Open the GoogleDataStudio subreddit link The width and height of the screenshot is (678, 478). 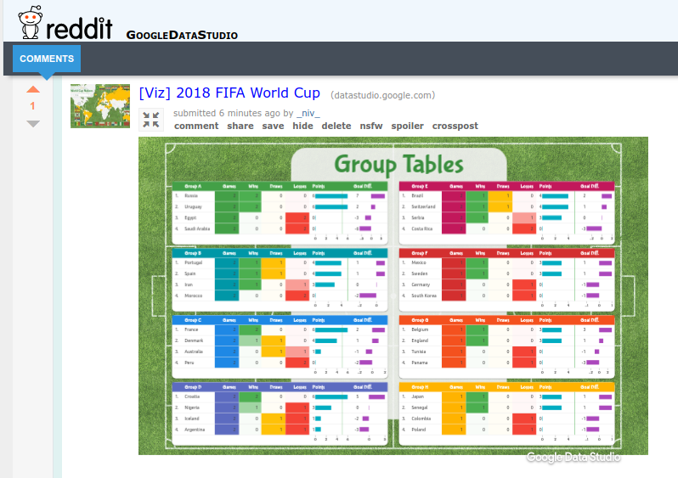click(182, 35)
